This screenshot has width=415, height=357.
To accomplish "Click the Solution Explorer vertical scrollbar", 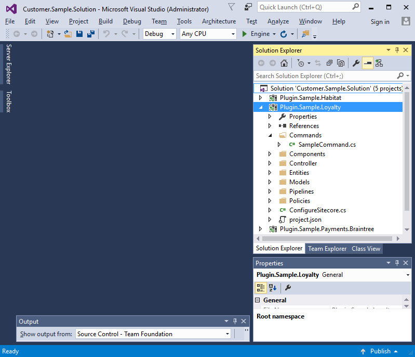I will click(407, 151).
